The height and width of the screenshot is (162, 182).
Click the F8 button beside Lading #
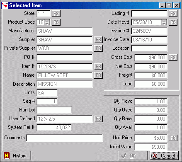point(173,14)
